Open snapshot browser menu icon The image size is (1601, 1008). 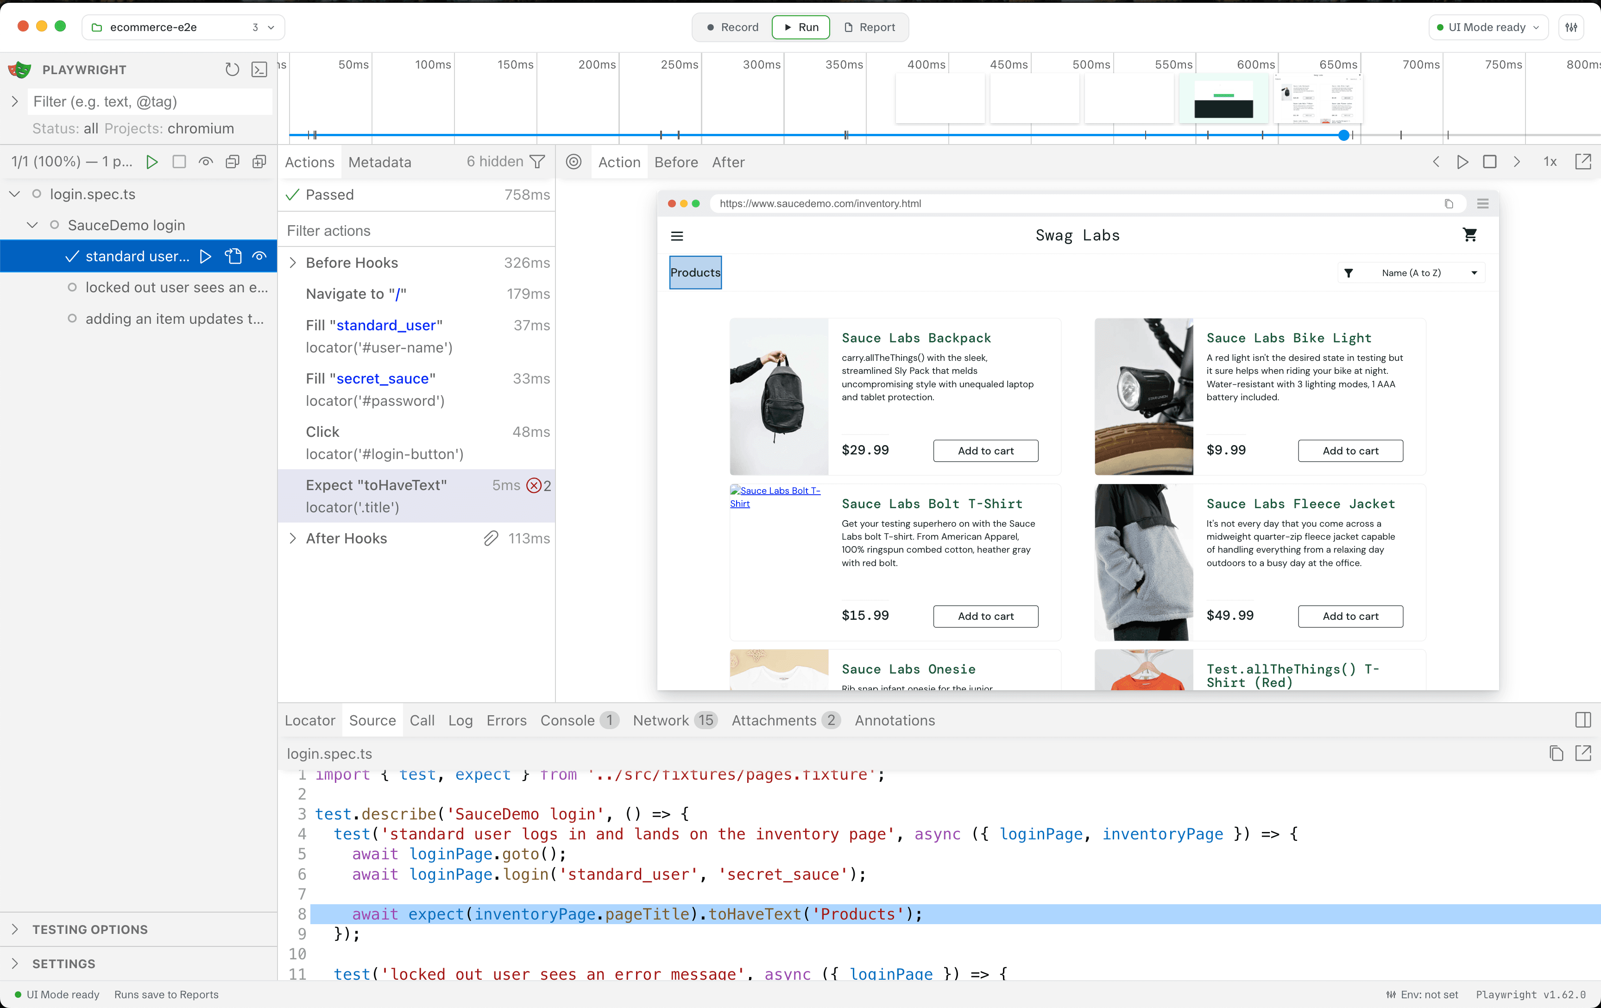1482,203
